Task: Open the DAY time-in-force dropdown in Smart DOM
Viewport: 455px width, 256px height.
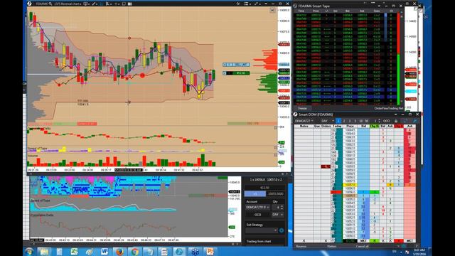Action: tap(328, 121)
